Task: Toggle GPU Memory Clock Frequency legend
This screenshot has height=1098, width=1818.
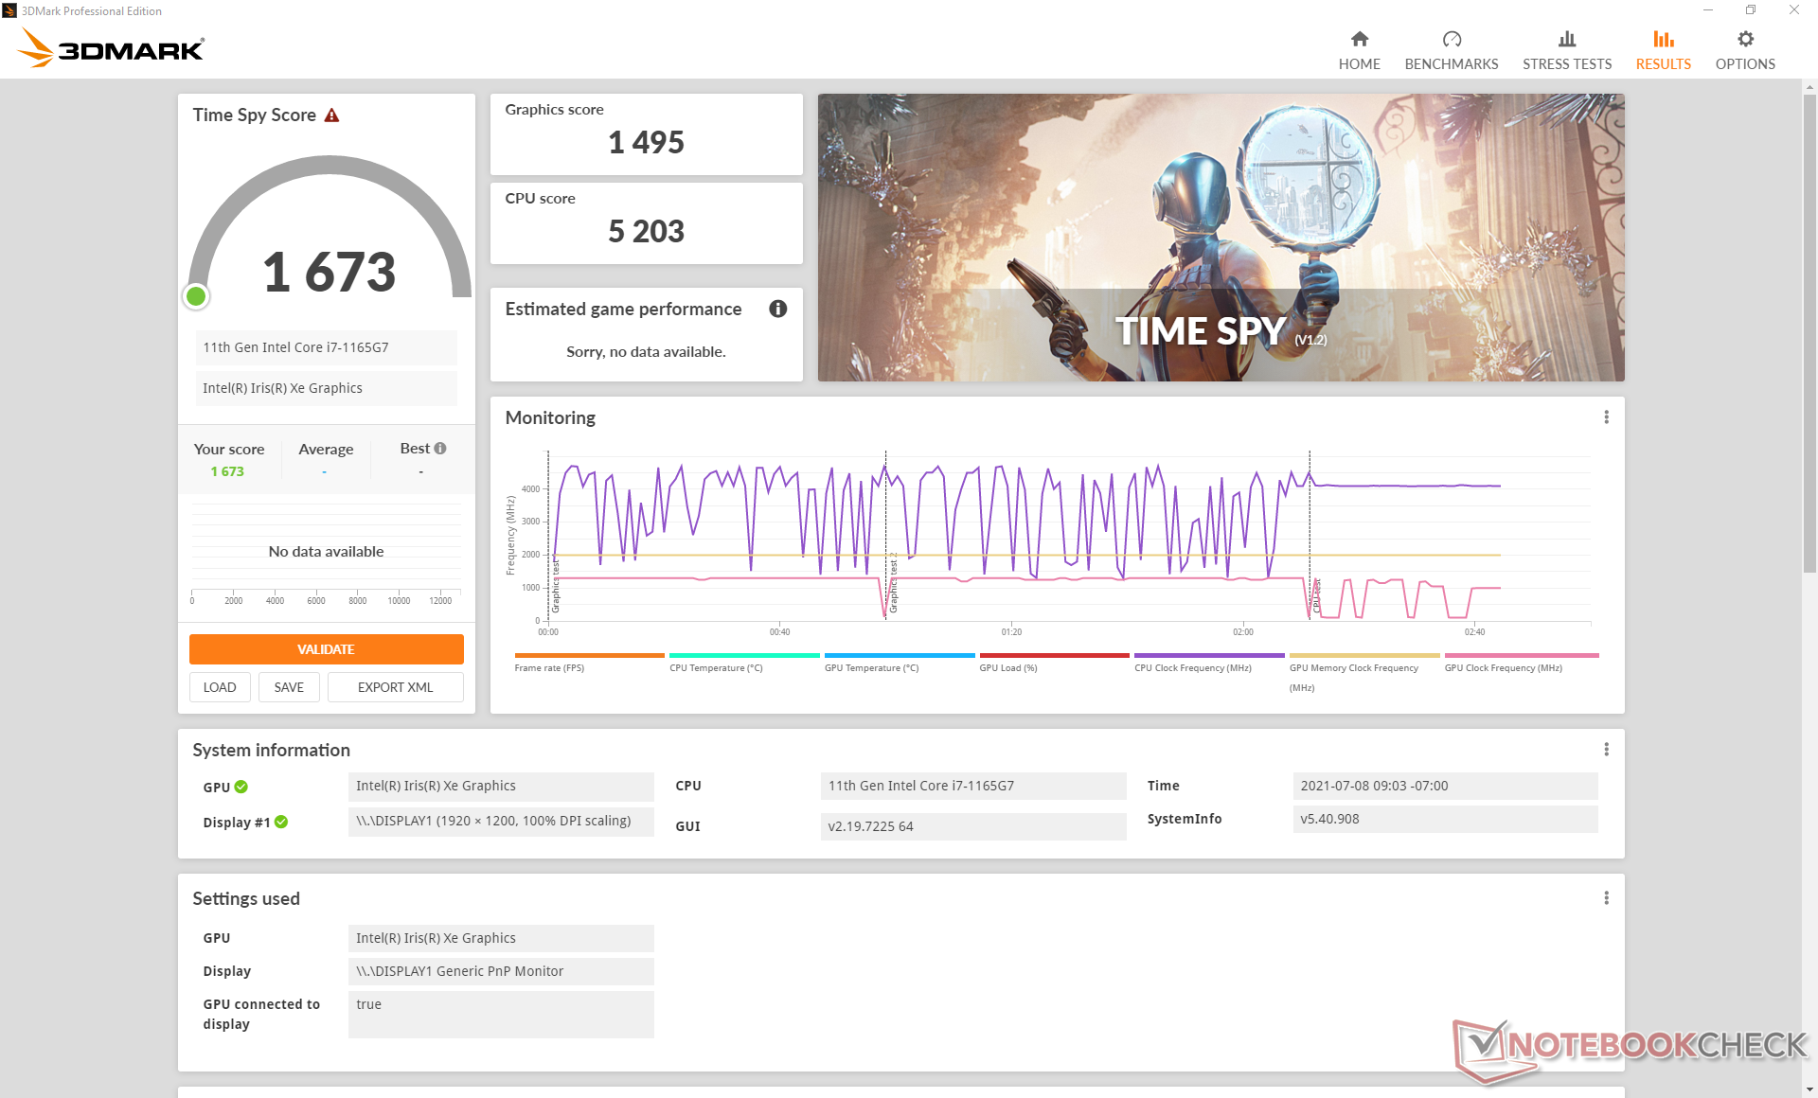Action: pos(1363,672)
